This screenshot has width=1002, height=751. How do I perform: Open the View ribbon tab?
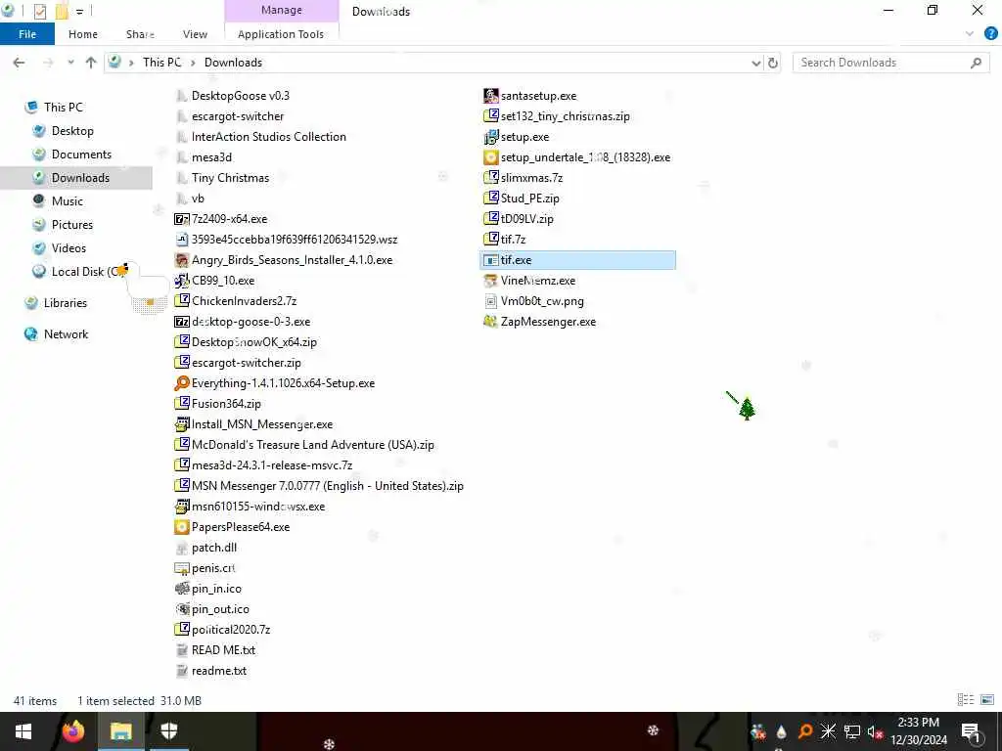[x=195, y=34]
